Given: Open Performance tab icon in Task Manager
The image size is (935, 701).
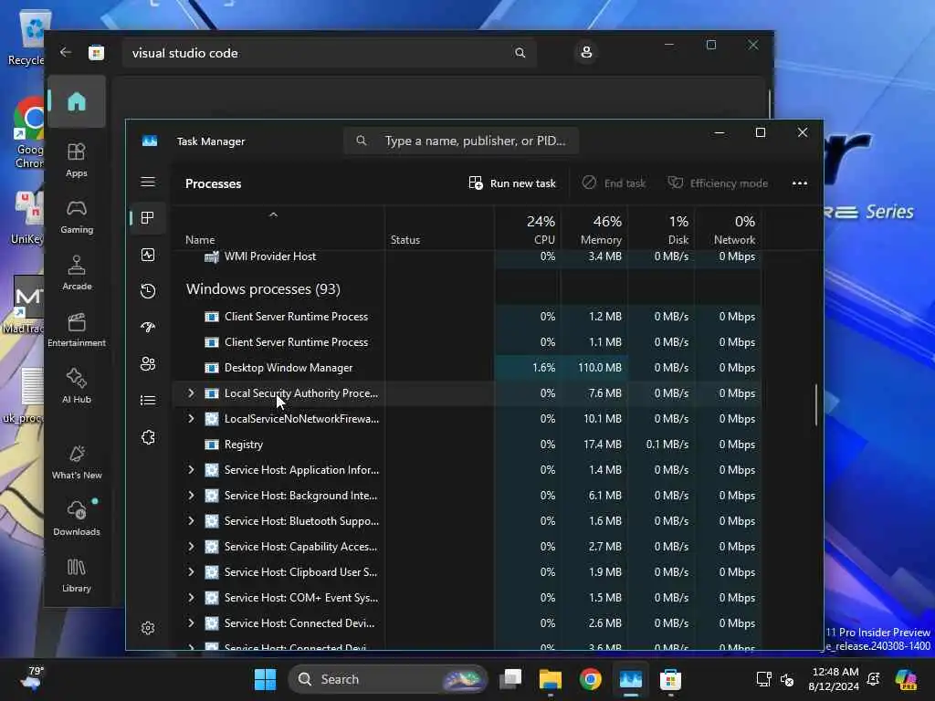Looking at the screenshot, I should (x=148, y=255).
